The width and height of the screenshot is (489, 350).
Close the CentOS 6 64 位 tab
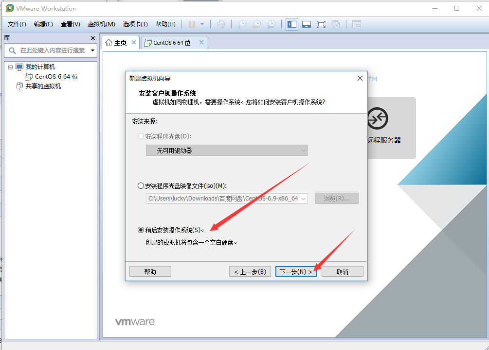[x=201, y=42]
